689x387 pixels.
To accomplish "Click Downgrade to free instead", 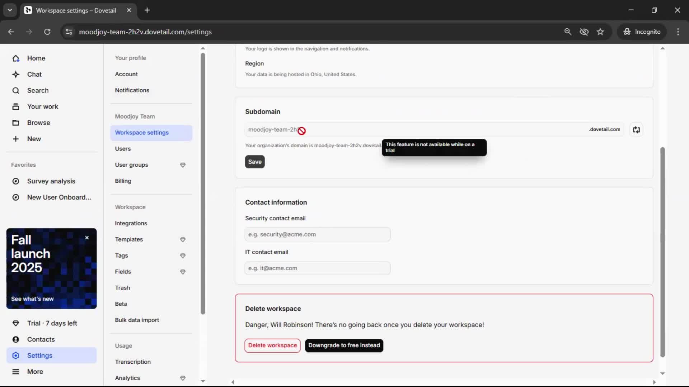I will pyautogui.click(x=344, y=345).
